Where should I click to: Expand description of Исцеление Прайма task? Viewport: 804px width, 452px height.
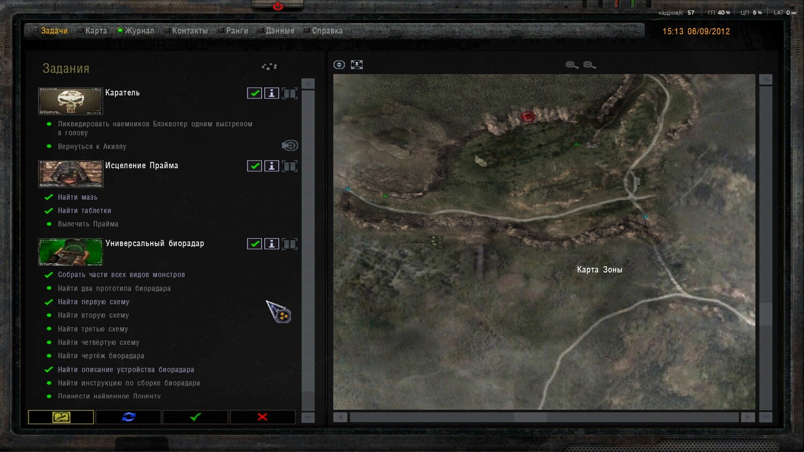289,166
